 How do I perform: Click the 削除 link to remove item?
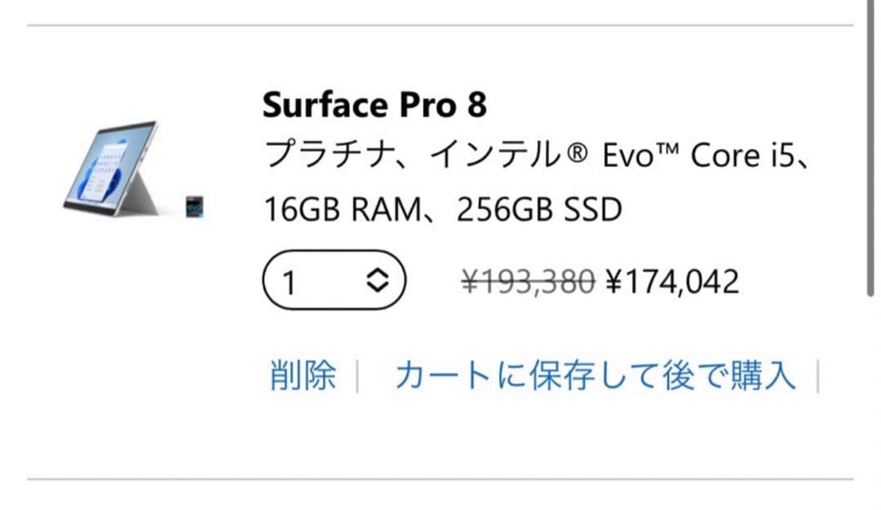[x=303, y=375]
